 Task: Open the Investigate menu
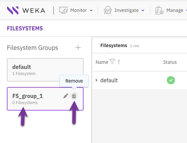click(x=126, y=10)
